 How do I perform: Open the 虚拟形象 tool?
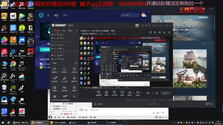coord(64,89)
